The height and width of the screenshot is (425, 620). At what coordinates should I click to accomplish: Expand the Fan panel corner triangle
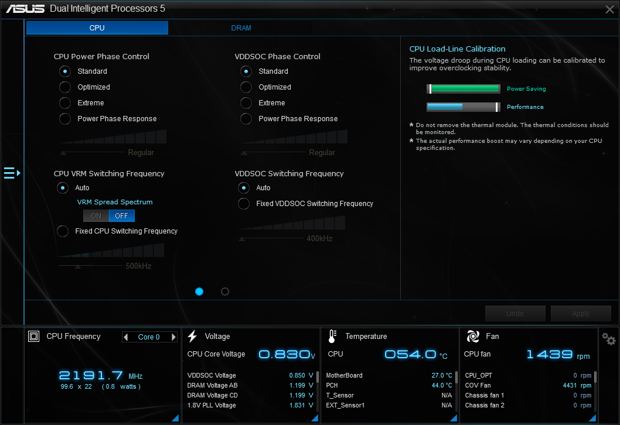(x=592, y=418)
